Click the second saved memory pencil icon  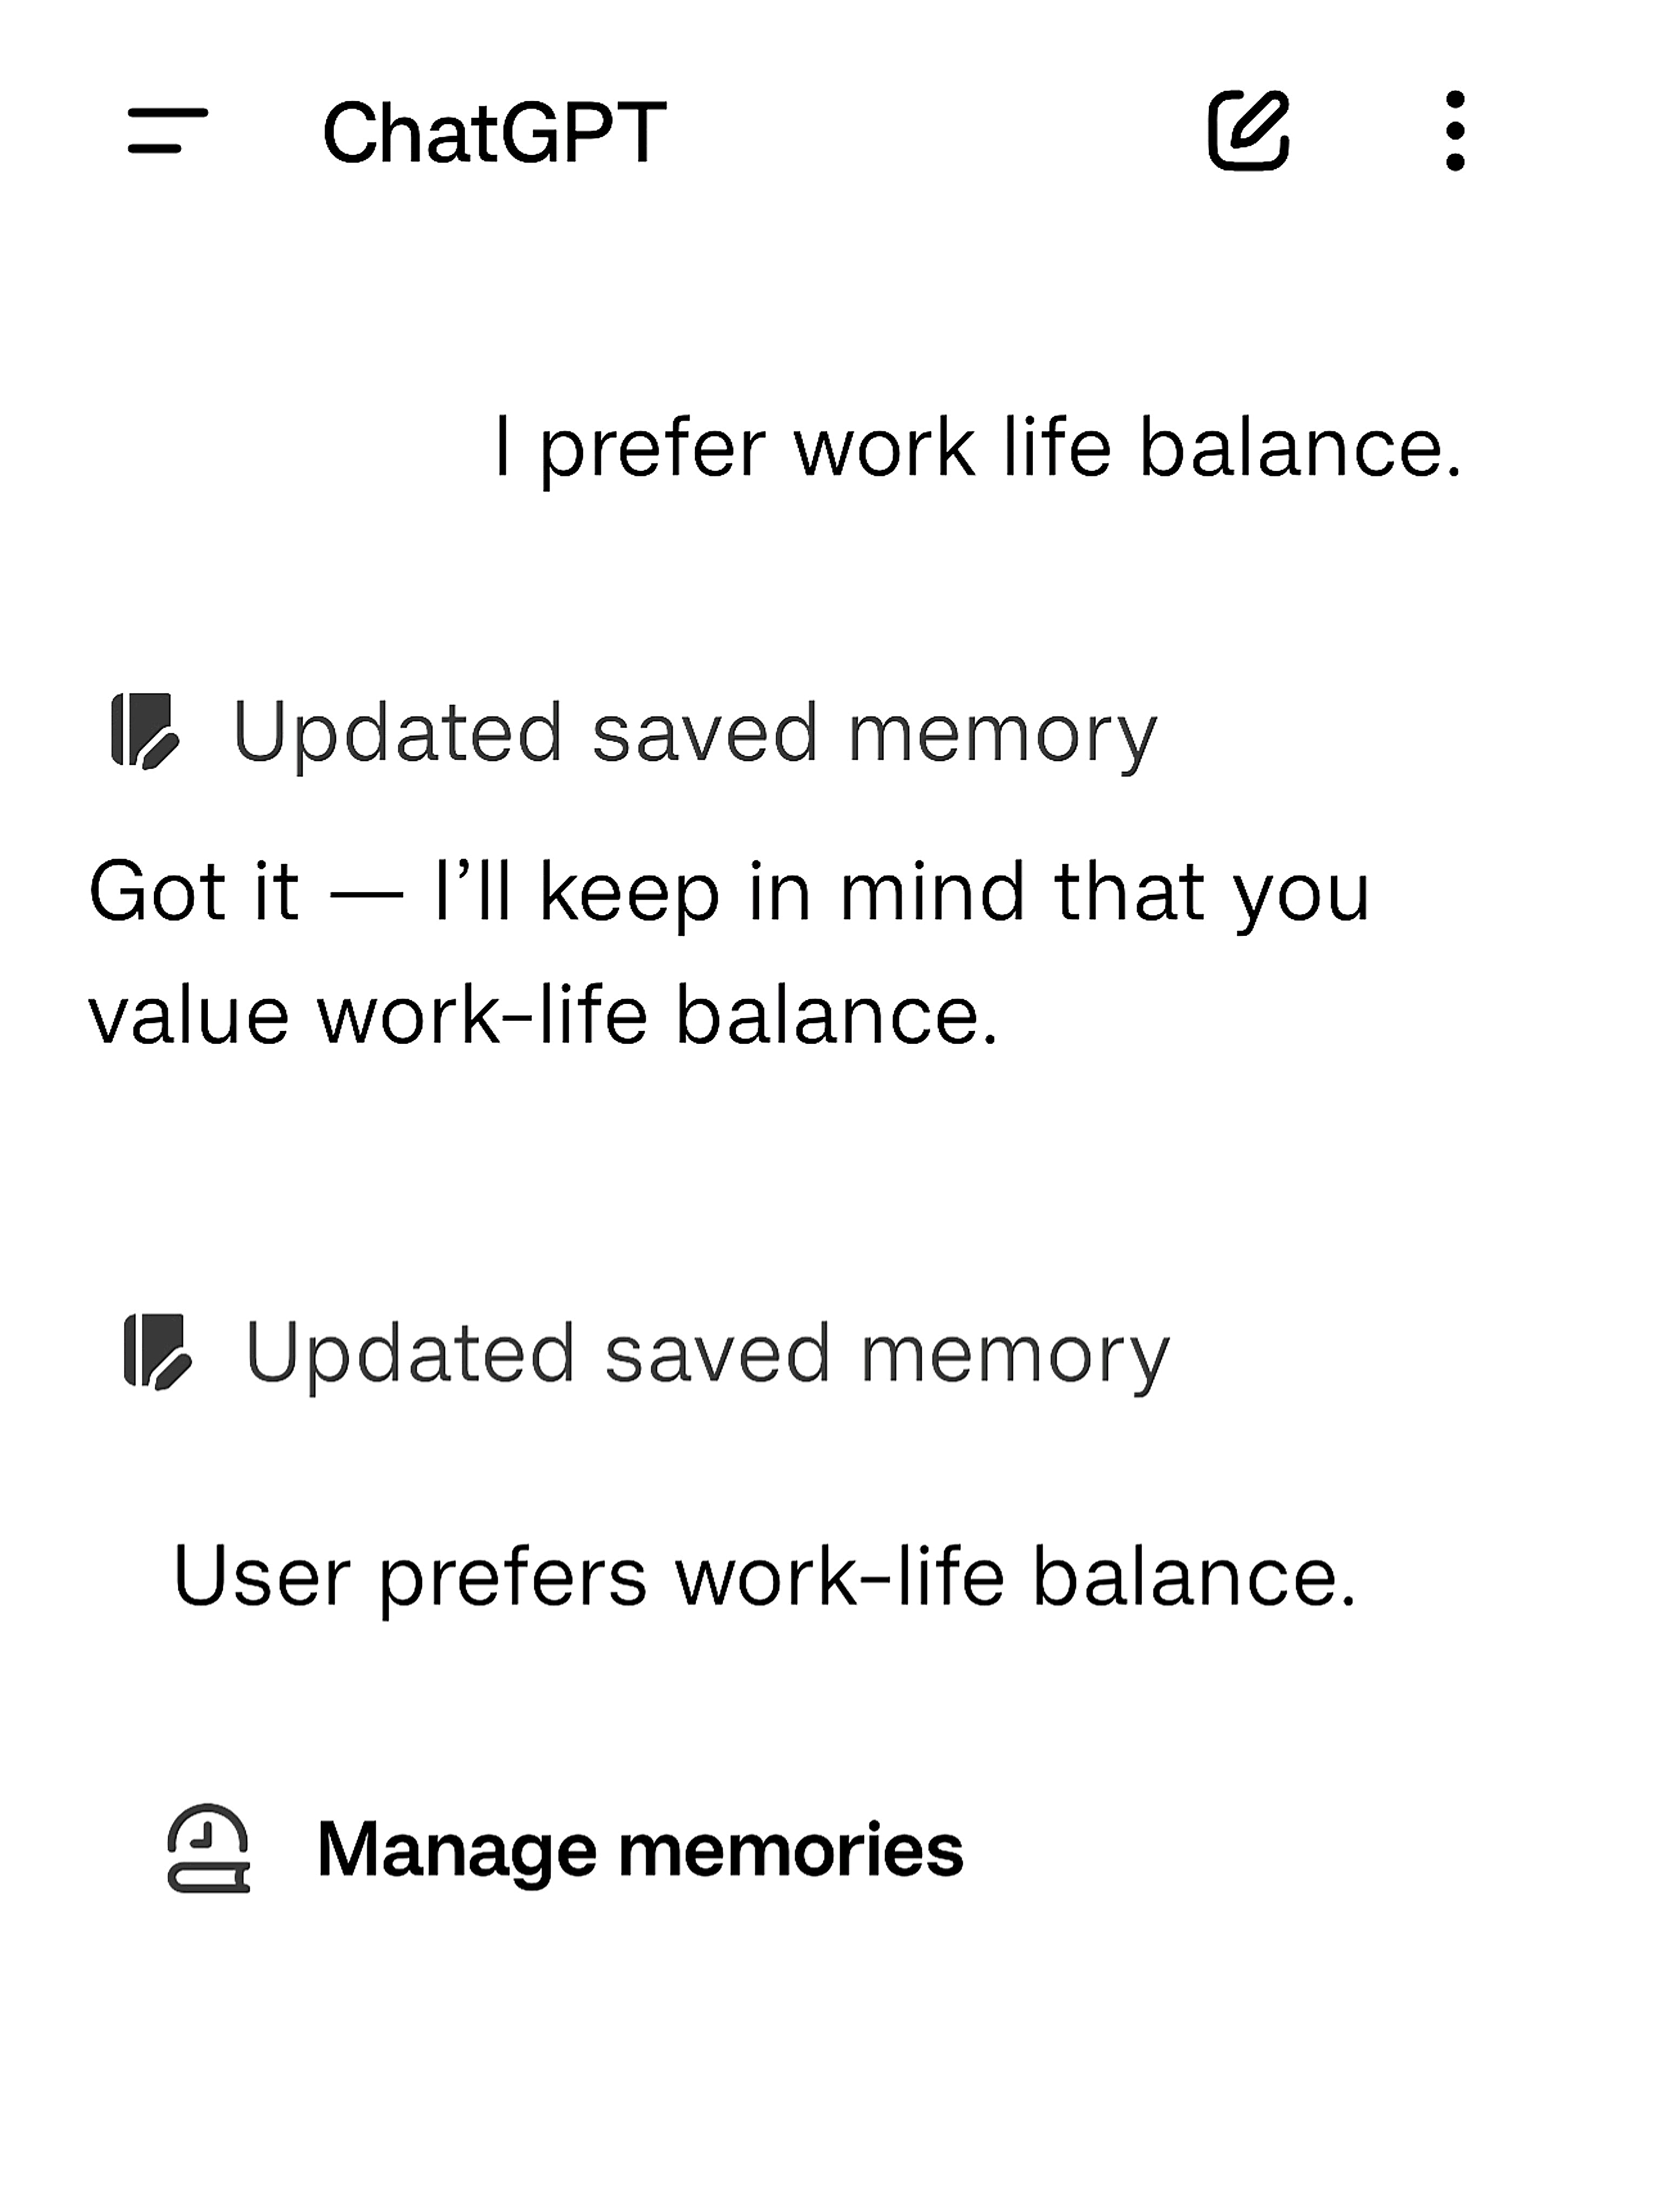point(157,1352)
